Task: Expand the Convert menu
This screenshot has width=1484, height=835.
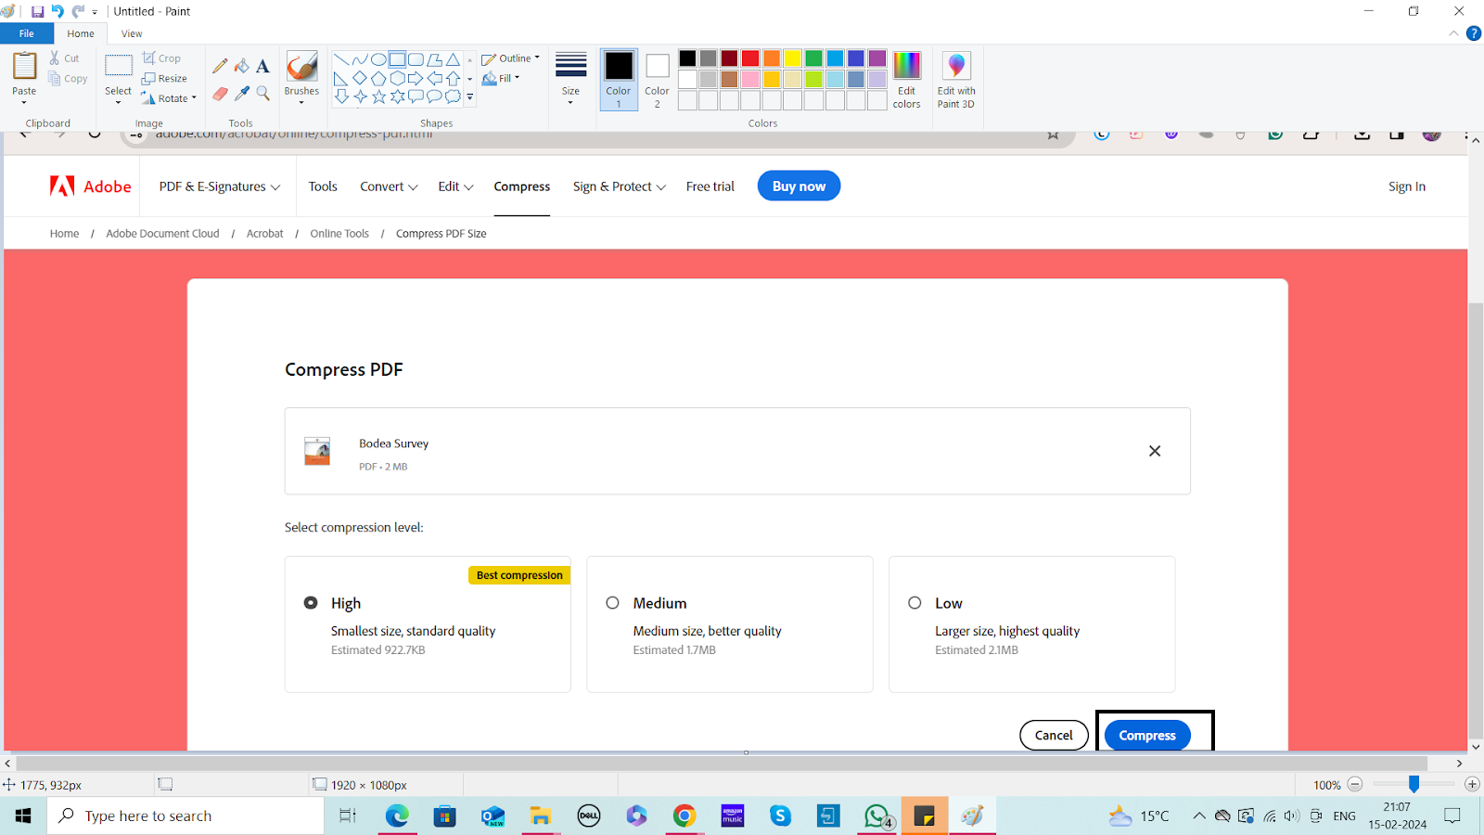Action: [x=389, y=186]
